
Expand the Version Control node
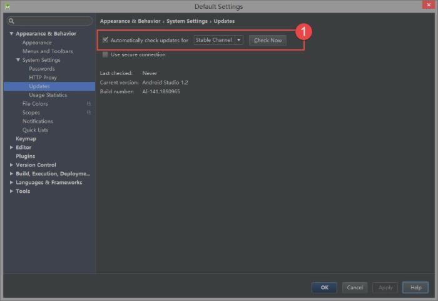pos(11,165)
